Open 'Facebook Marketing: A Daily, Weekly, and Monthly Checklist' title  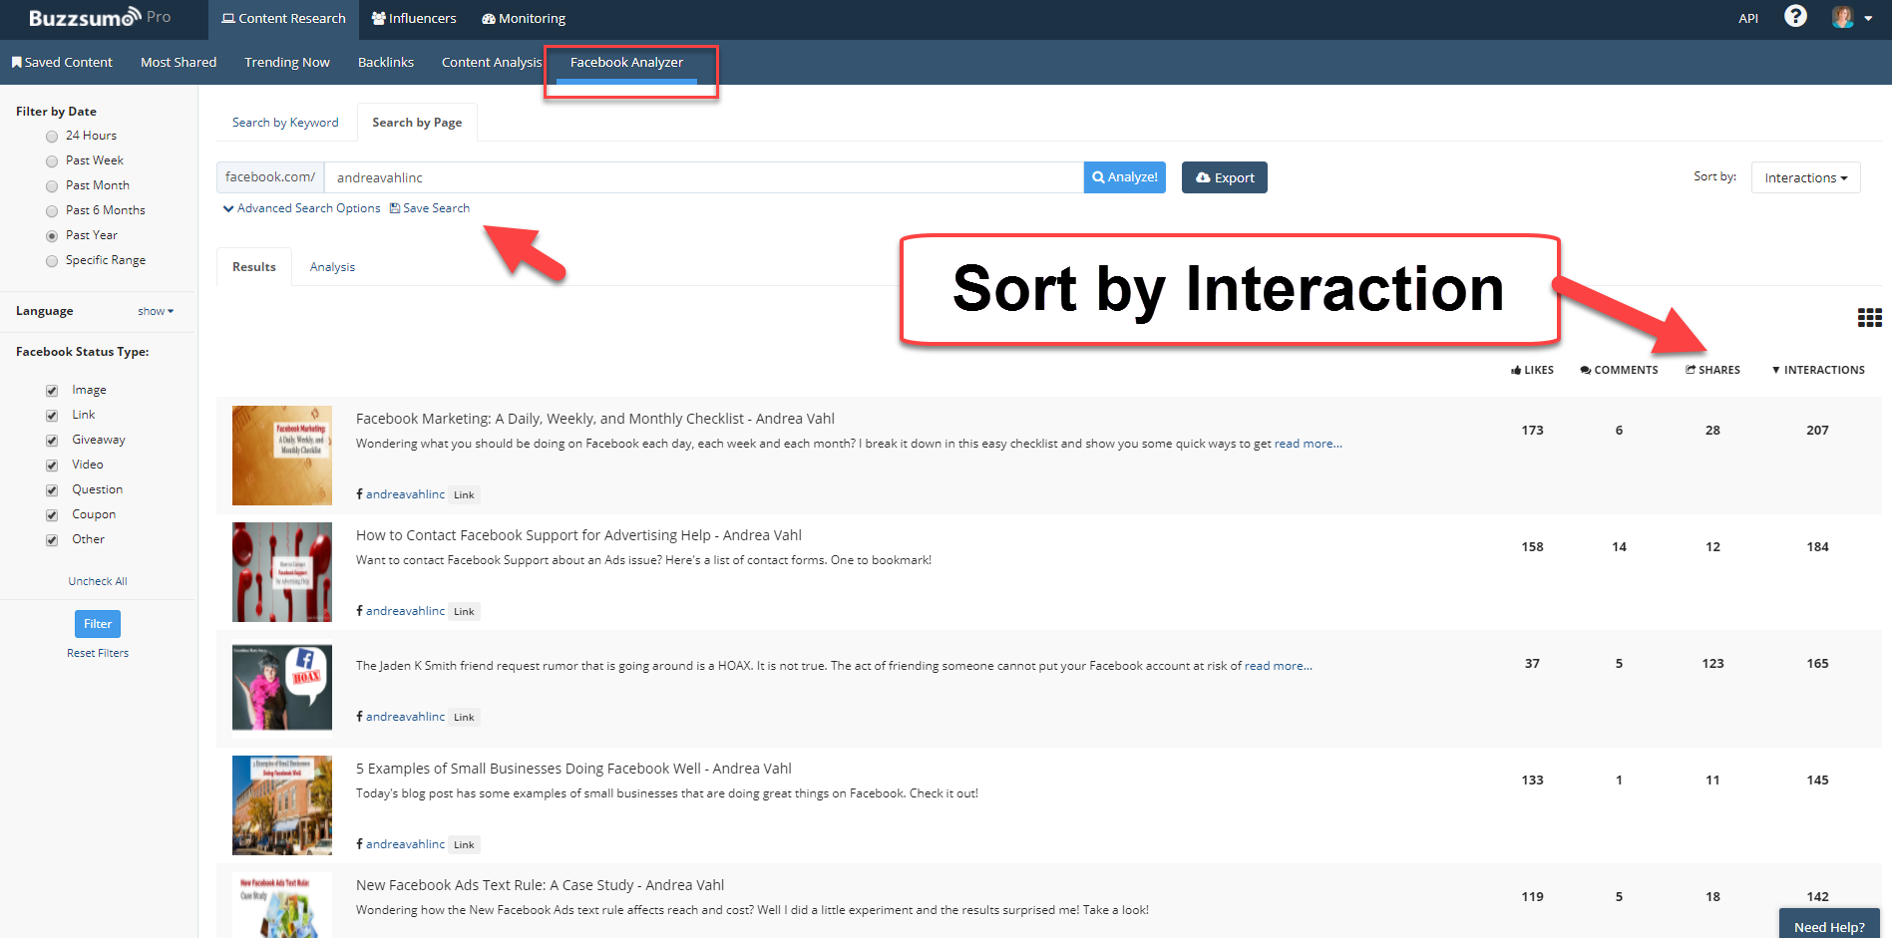tap(595, 419)
